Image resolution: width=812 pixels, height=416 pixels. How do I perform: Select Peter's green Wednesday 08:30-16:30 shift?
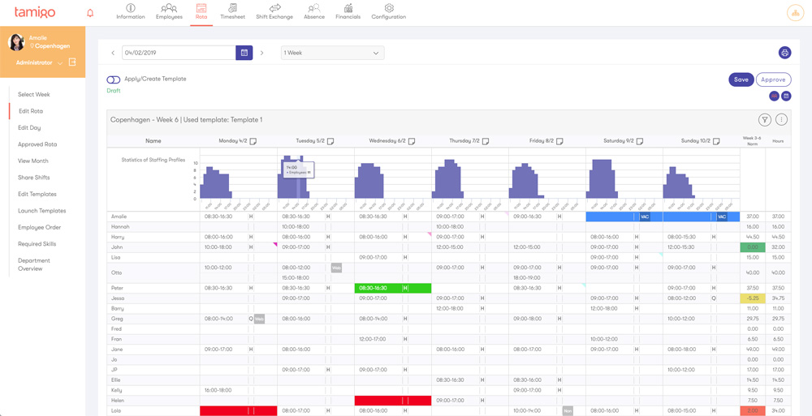coord(393,288)
